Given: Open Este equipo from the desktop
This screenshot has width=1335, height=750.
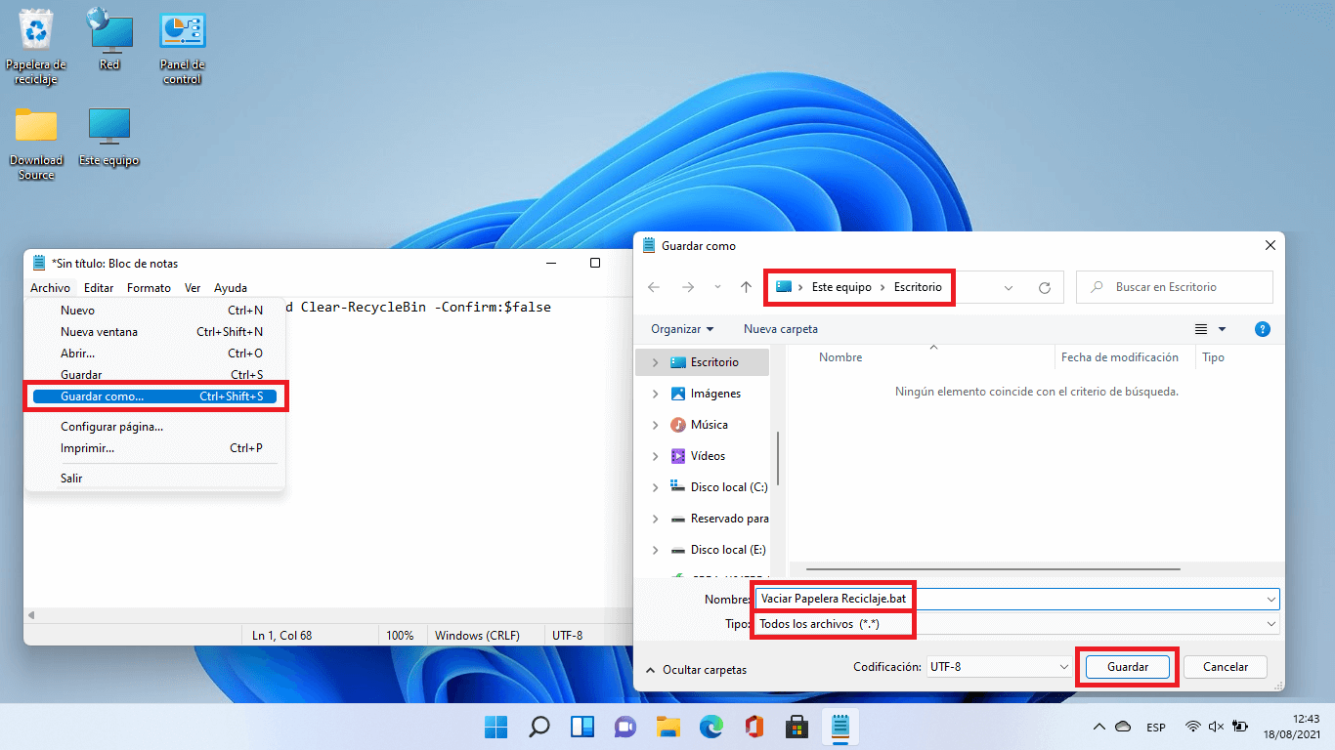Looking at the screenshot, I should pyautogui.click(x=108, y=125).
